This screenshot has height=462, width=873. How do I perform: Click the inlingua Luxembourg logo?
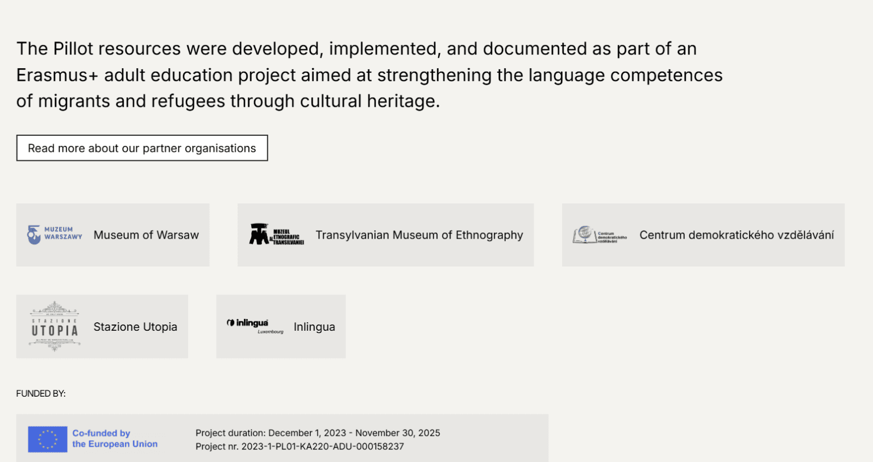pos(255,326)
